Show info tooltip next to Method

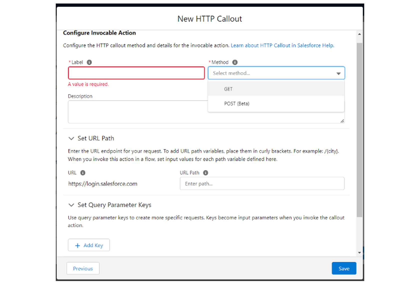click(235, 62)
